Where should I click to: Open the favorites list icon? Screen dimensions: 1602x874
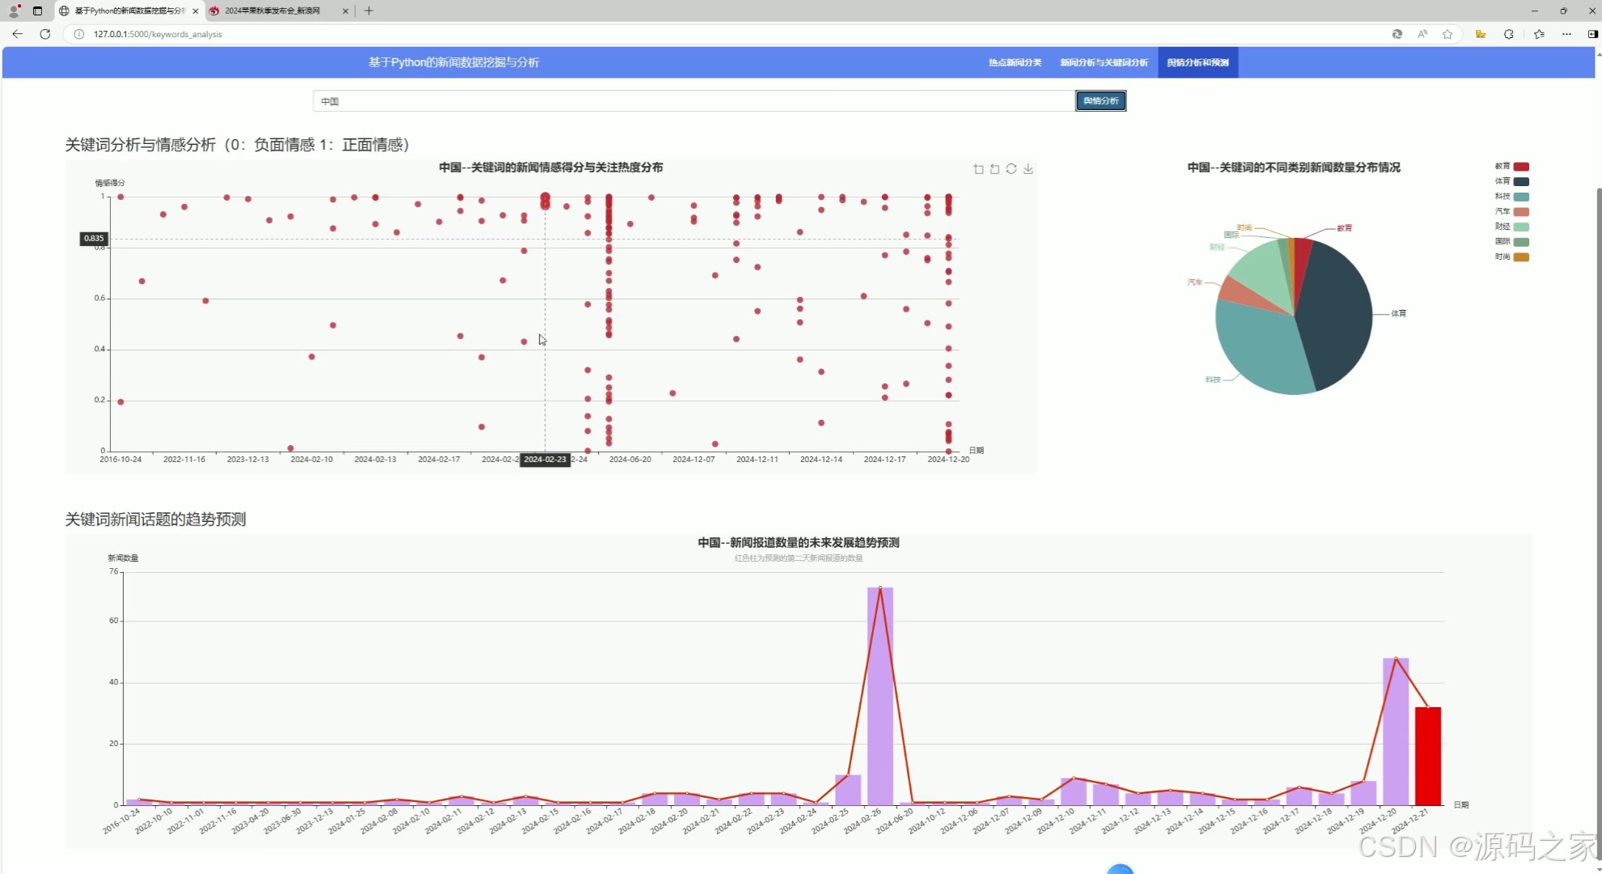(1538, 34)
